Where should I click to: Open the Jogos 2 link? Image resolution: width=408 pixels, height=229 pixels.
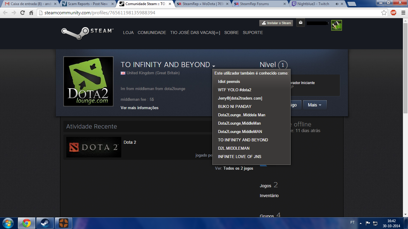269,185
